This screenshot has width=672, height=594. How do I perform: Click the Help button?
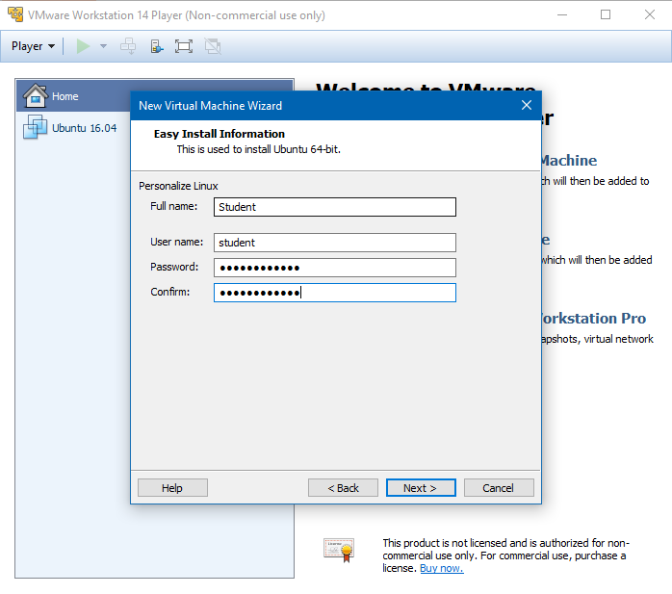coord(172,488)
